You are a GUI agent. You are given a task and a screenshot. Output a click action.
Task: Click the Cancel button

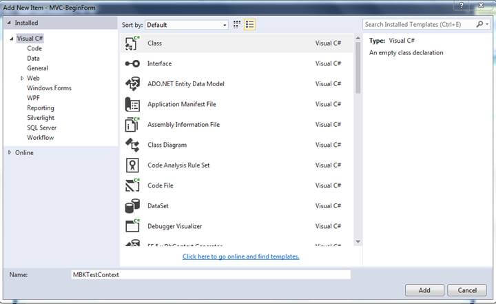467,290
